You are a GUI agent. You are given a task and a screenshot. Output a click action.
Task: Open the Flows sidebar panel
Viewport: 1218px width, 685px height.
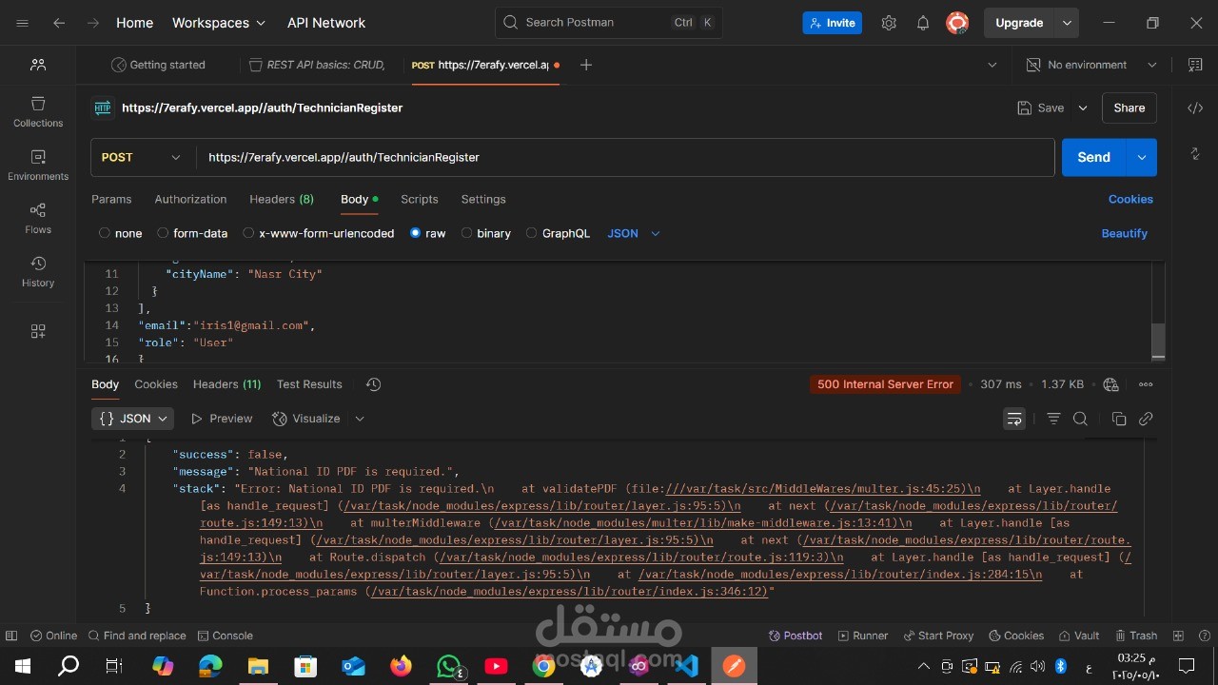point(38,219)
